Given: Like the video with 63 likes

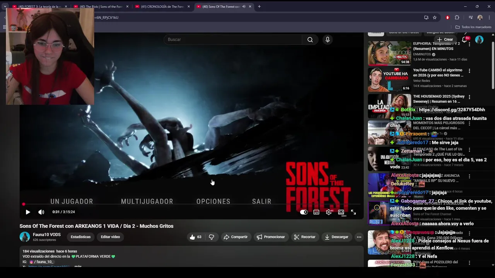Looking at the screenshot, I should coord(196,237).
